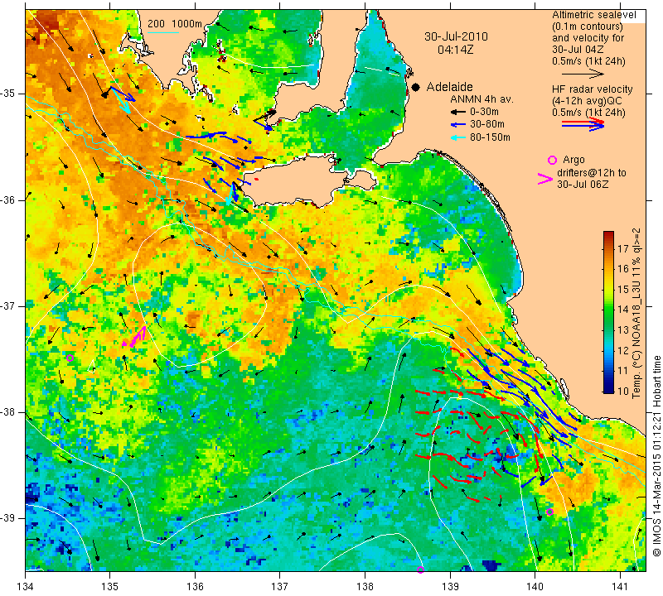Viewport: 663px width, 596px height.
Task: Click the red and blue HF radar arrows
Action: 583,124
